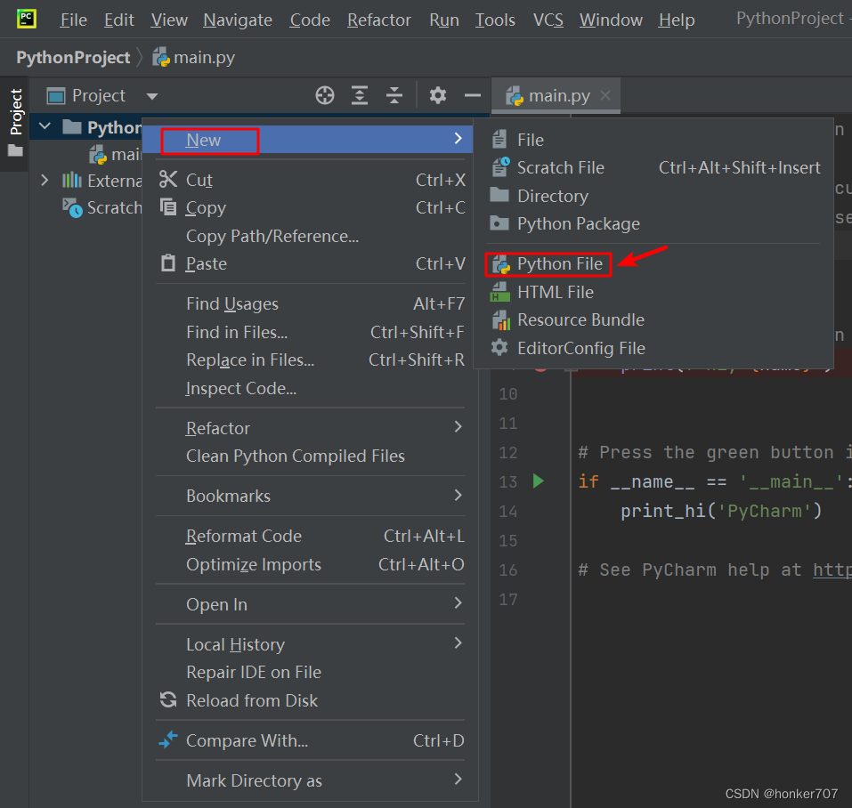Click the Cut scissors icon
This screenshot has width=852, height=808.
[168, 179]
